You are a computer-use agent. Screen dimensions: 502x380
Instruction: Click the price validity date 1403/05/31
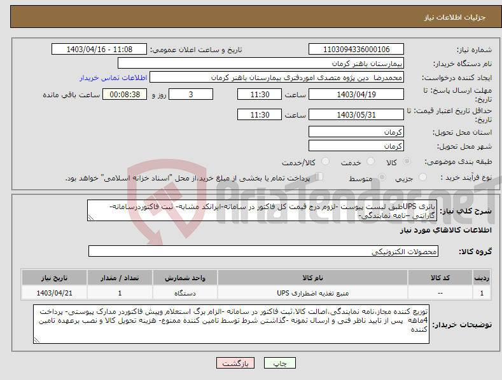tap(356, 114)
